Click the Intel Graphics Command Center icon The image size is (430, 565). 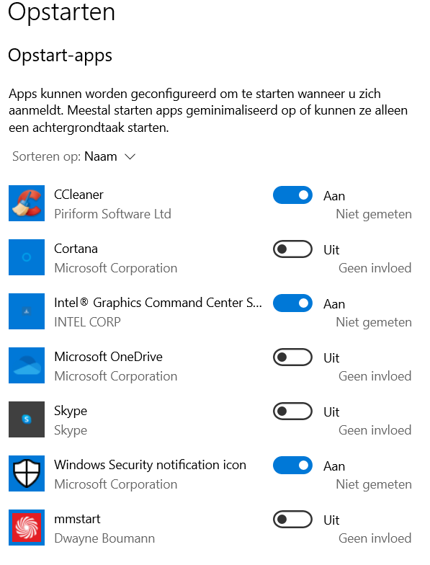pyautogui.click(x=27, y=311)
